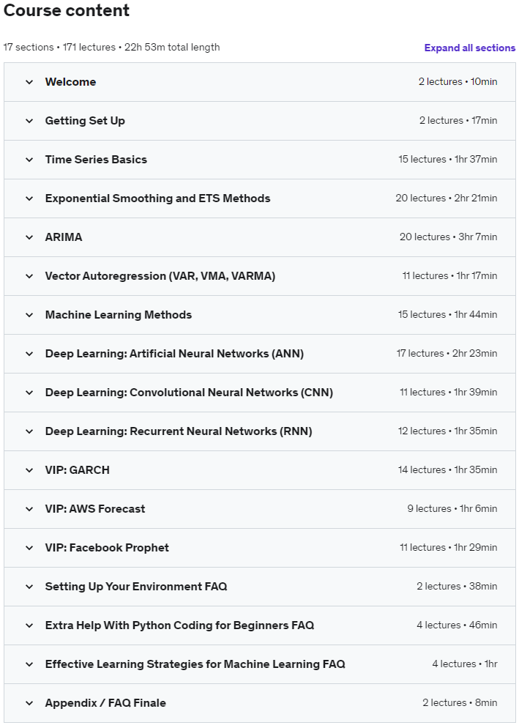This screenshot has width=519, height=728.
Task: Expand the Appendix / FAQ Finale chevron
Action: (29, 703)
